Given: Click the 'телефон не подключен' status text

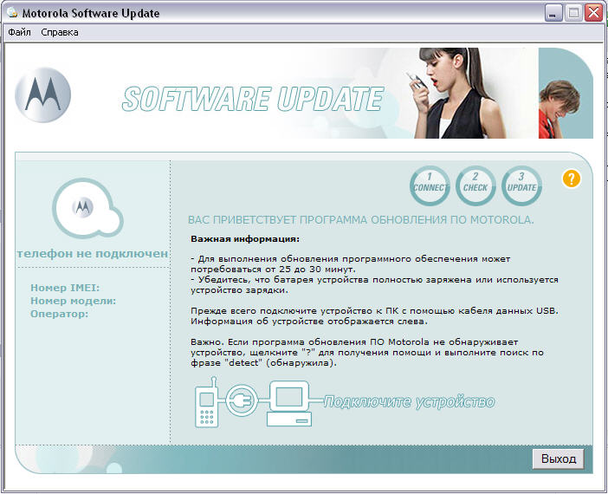Looking at the screenshot, I should coord(93,253).
